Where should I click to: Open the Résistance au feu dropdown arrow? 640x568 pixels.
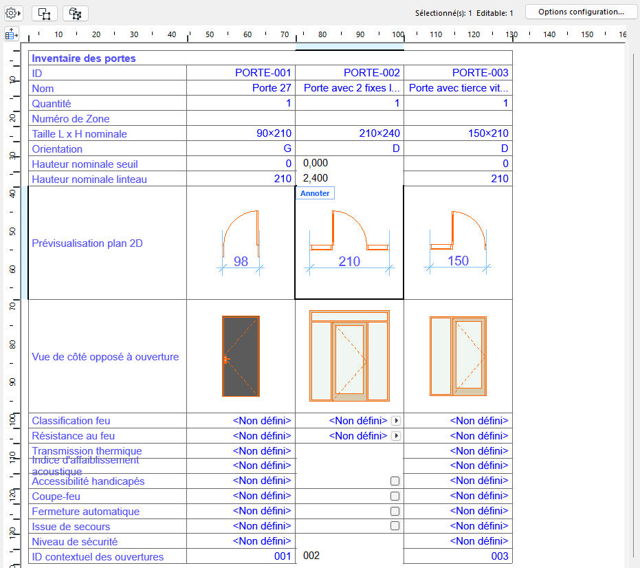point(397,435)
